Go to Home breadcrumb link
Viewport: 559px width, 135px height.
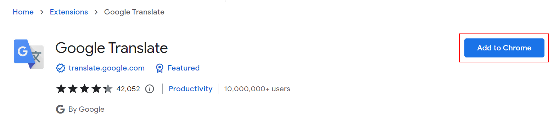23,12
